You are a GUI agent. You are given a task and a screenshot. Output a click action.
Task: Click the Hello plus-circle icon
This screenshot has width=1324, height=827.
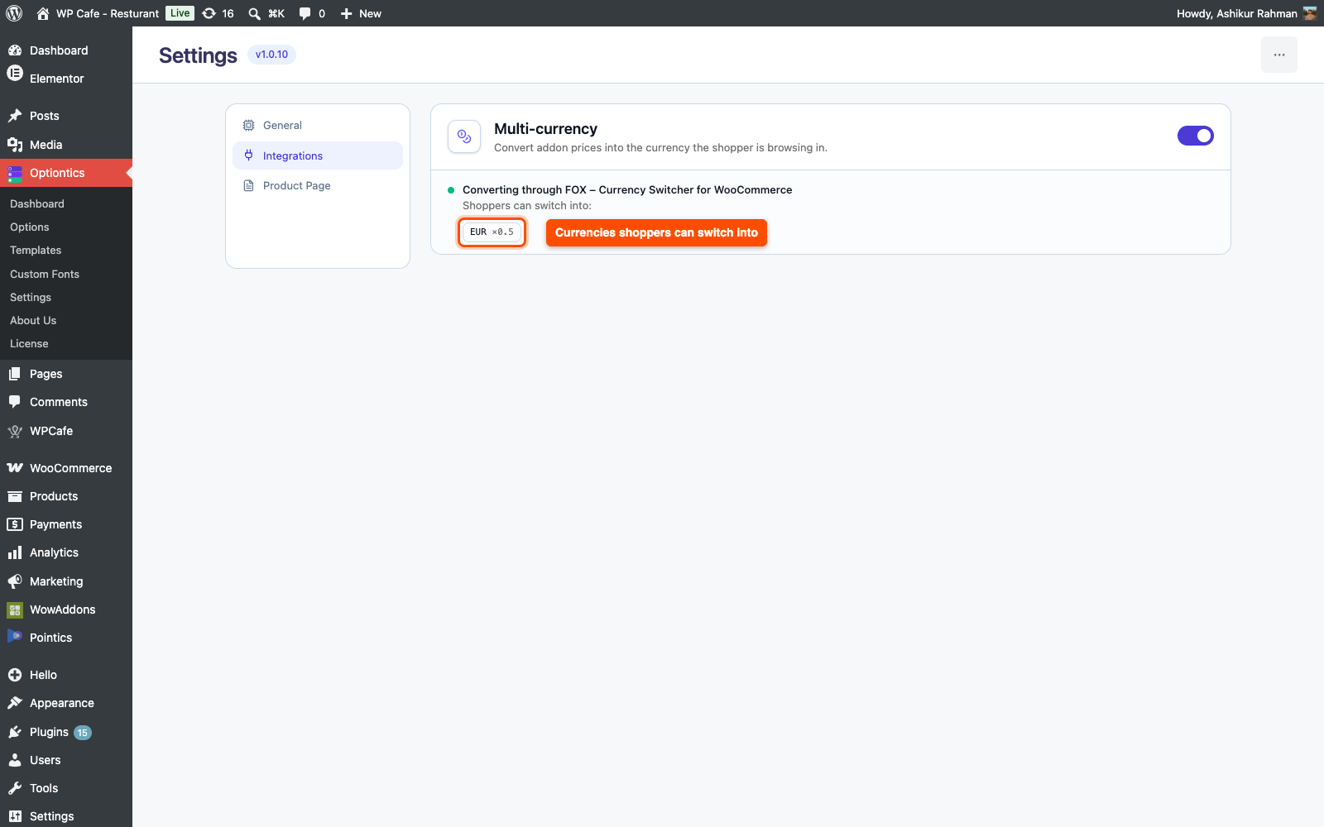pyautogui.click(x=15, y=675)
